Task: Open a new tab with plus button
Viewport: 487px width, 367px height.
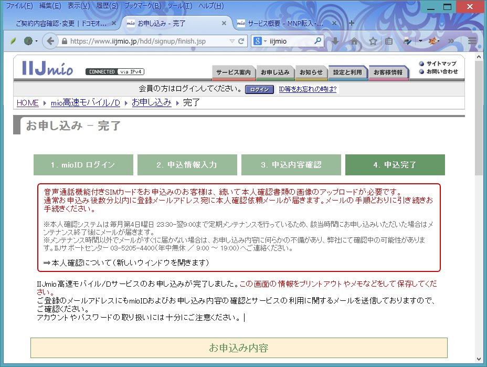Action: 351,23
